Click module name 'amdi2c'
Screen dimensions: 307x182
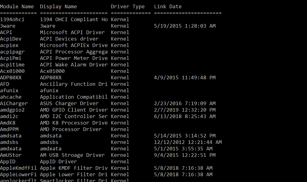pos(9,116)
